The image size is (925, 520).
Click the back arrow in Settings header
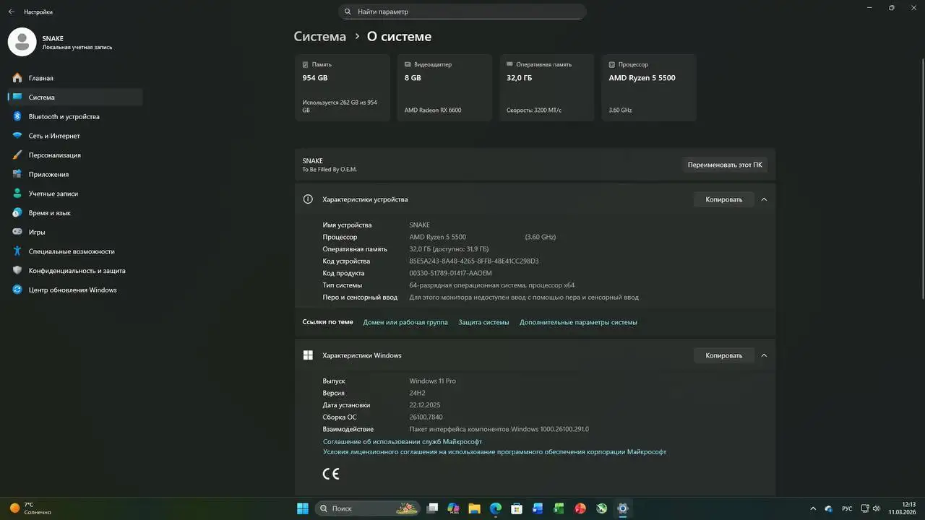click(11, 12)
